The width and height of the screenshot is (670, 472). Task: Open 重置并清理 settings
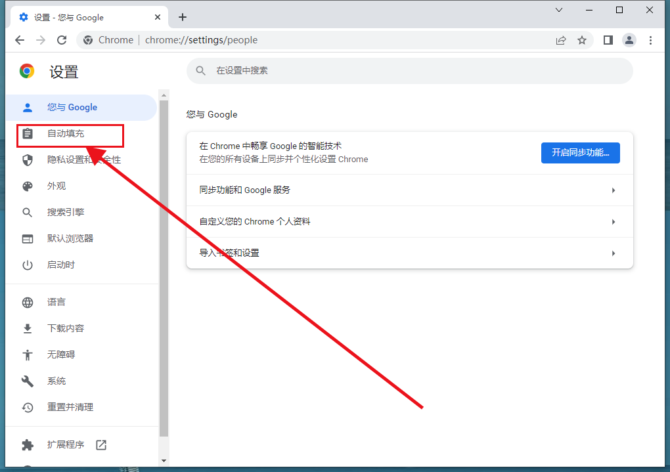click(x=81, y=407)
